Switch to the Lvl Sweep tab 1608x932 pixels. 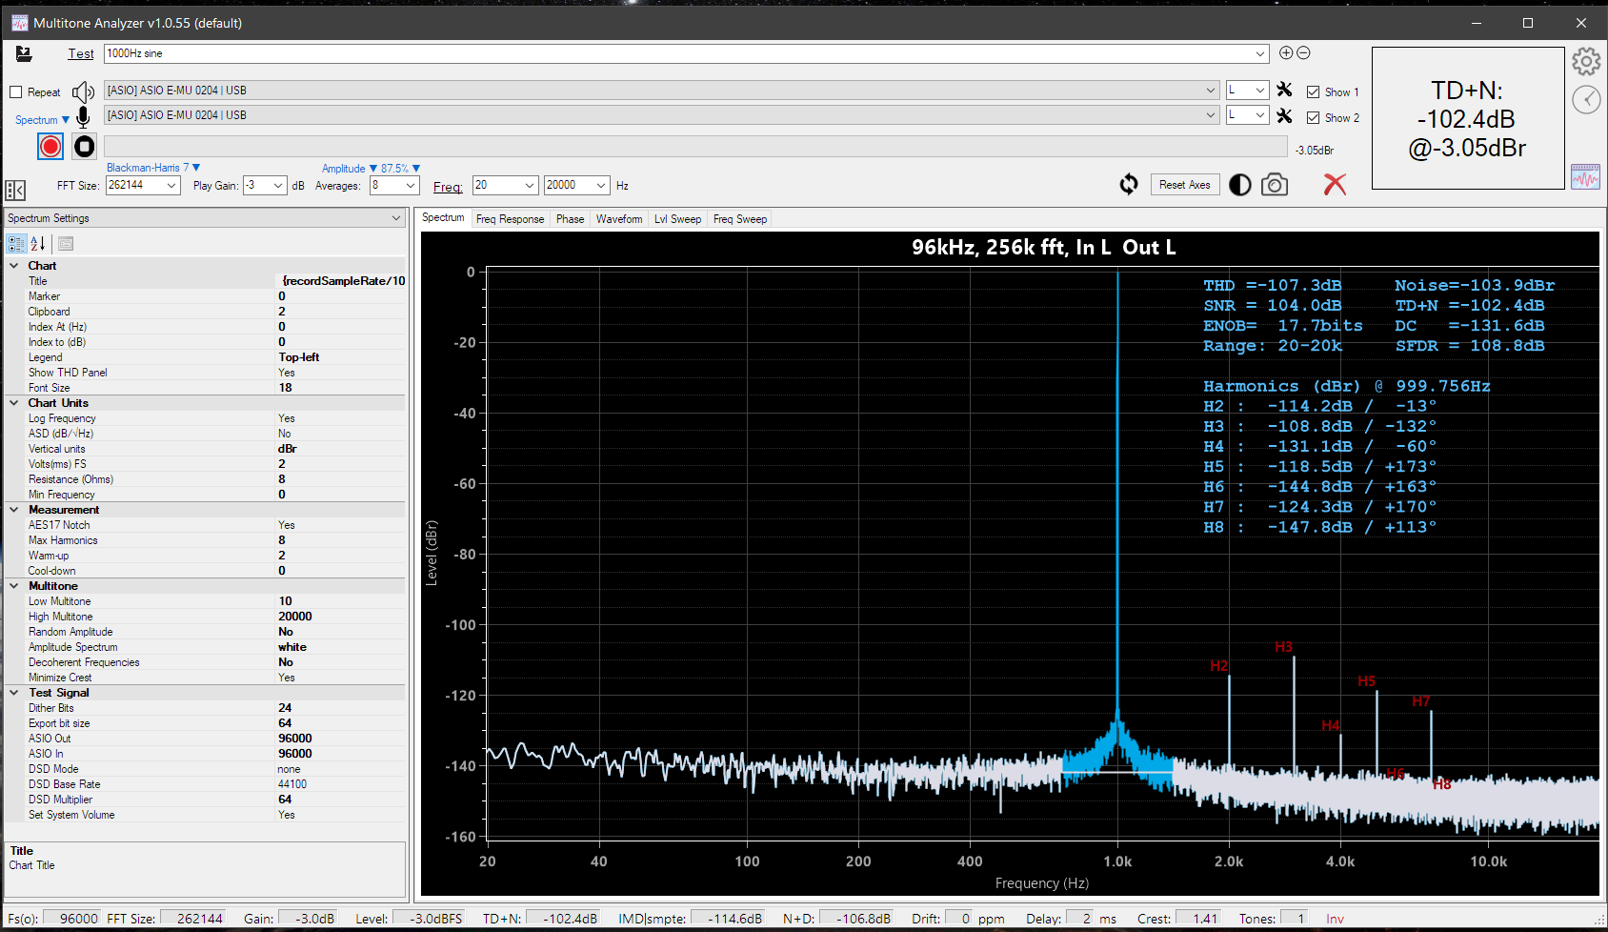[677, 219]
